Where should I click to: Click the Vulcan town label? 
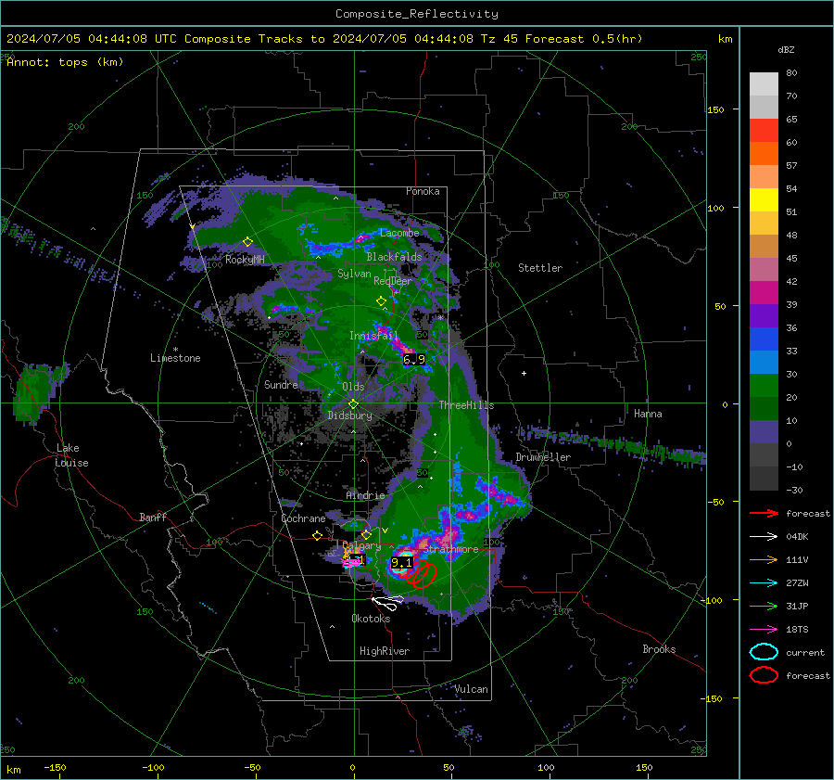pyautogui.click(x=471, y=689)
